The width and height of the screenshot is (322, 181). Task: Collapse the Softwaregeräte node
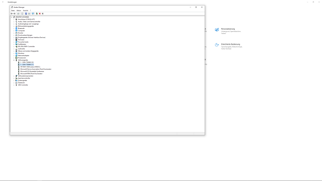point(14,60)
